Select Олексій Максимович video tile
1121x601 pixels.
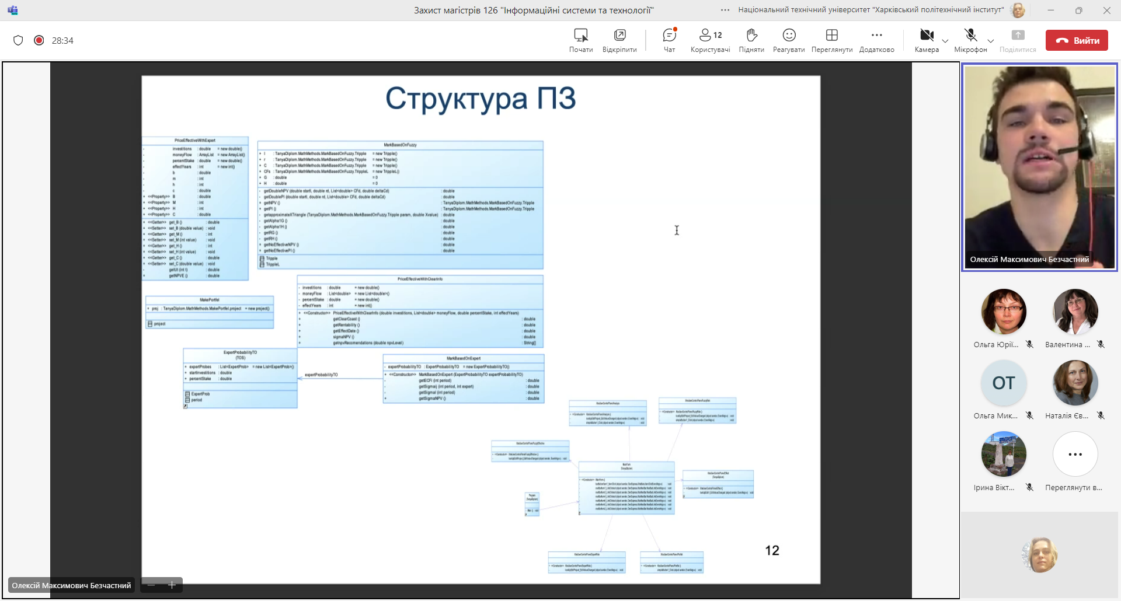click(1039, 166)
